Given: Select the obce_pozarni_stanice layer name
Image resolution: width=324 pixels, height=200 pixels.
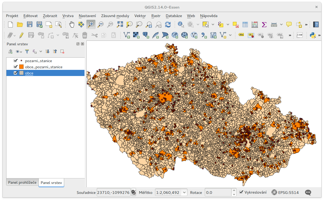Looking at the screenshot, I should (x=44, y=67).
